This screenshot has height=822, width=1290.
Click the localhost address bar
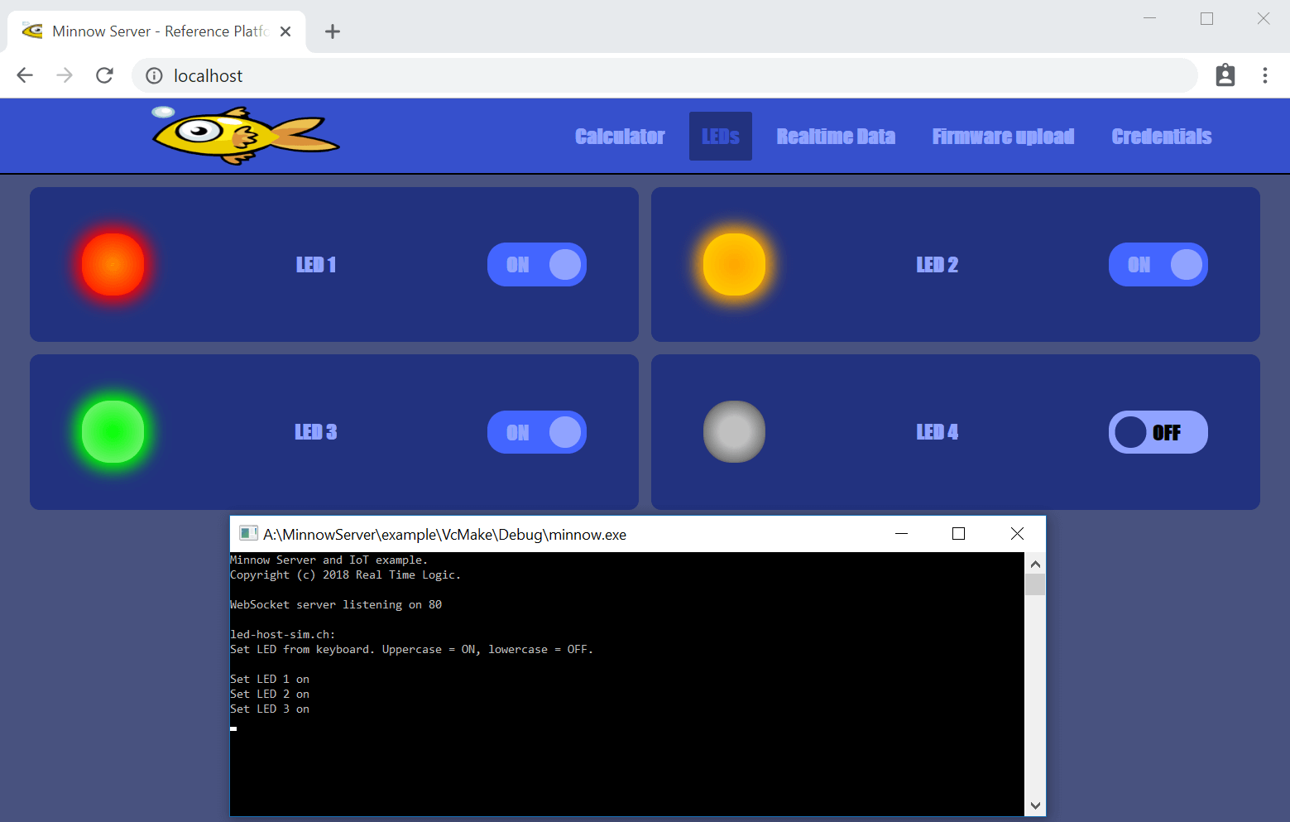(664, 75)
